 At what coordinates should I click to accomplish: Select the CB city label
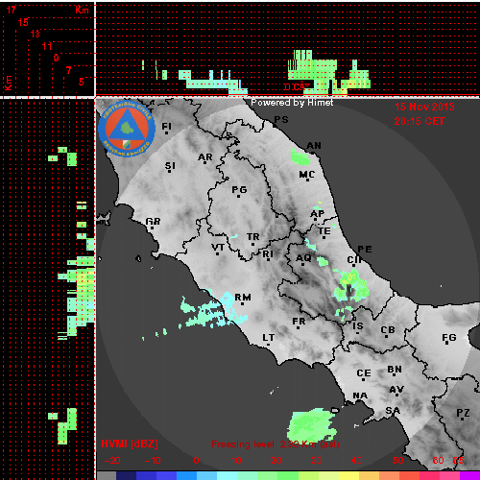(388, 330)
